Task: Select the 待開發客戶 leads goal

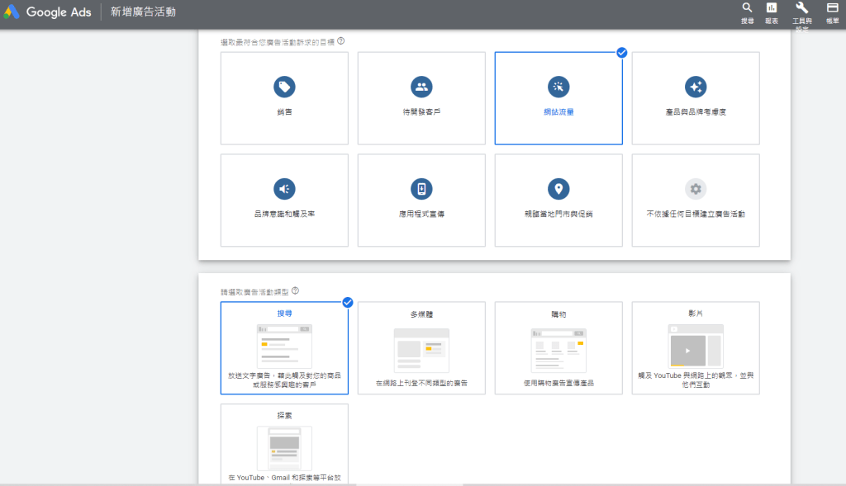Action: pyautogui.click(x=421, y=97)
